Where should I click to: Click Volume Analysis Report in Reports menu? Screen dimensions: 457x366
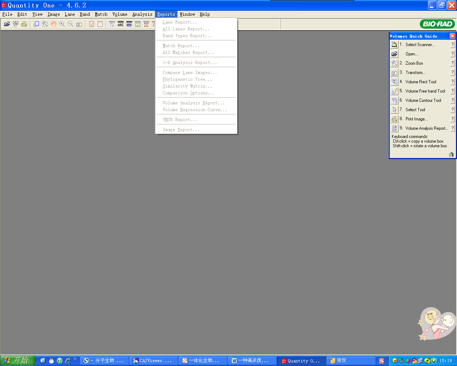tap(196, 103)
